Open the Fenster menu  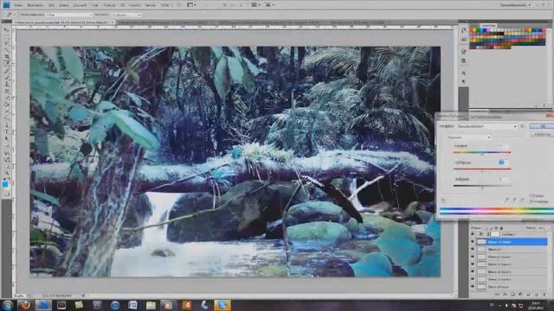[150, 5]
